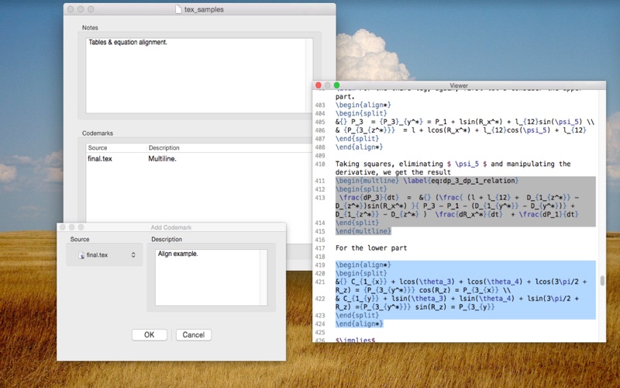Click the Add Codemark dialog title bar
620x388 pixels.
[x=171, y=227]
